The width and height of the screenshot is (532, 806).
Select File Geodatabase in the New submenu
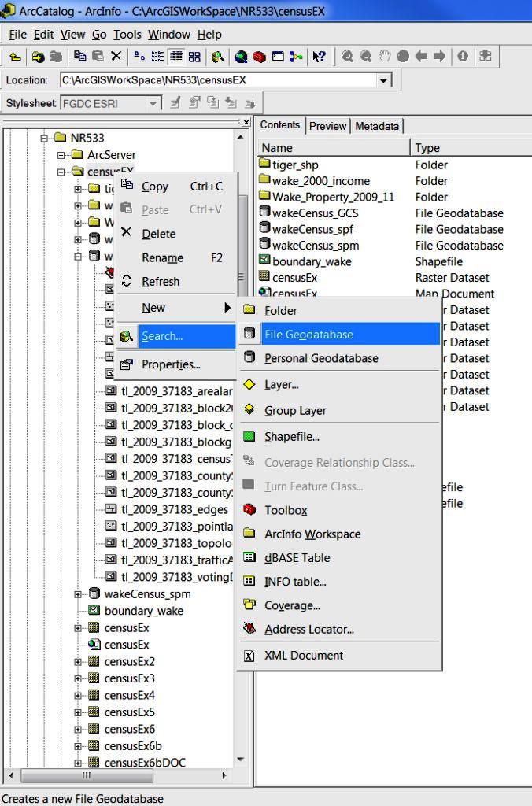coord(340,334)
